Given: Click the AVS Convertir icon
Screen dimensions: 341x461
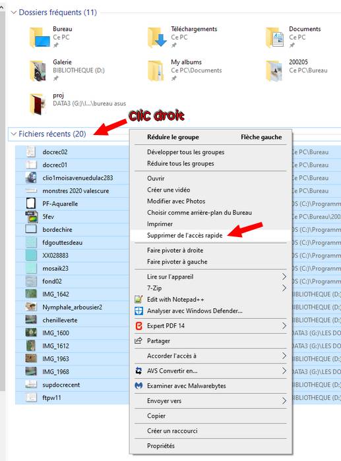Looking at the screenshot, I should 139,371.
